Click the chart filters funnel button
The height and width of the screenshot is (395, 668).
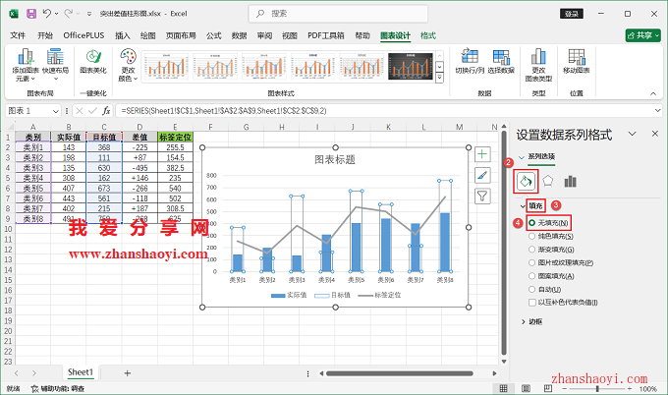482,196
